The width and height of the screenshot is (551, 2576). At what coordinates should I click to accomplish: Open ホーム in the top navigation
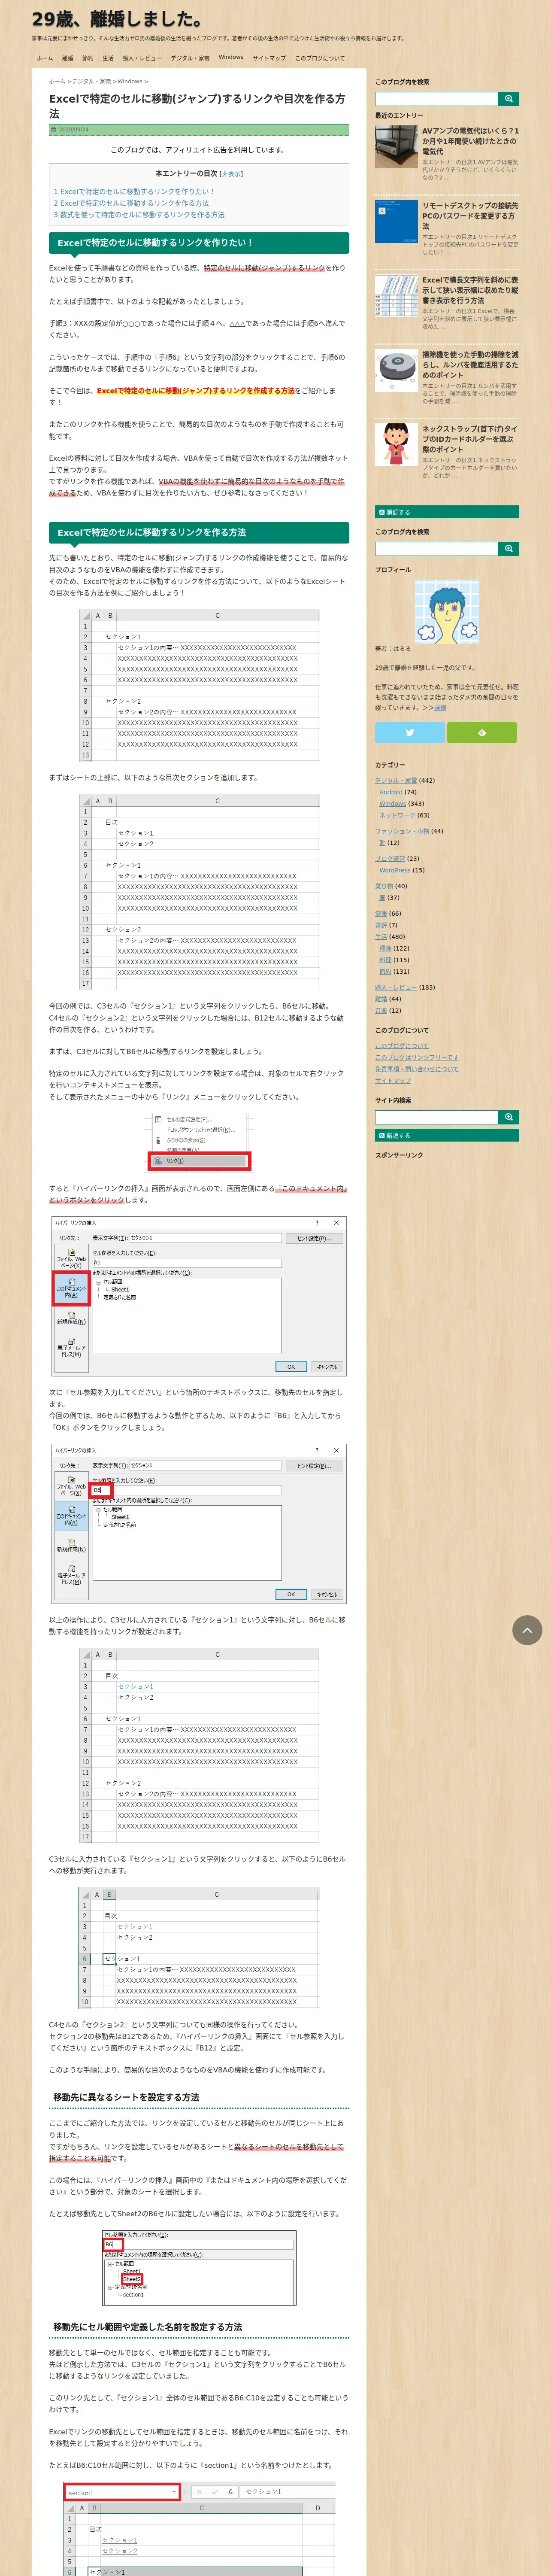tap(45, 58)
